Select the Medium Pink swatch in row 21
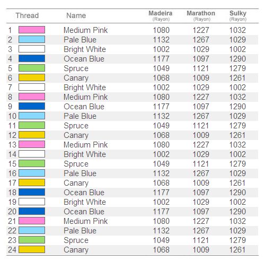Image resolution: width=265 pixels, height=261 pixels. (32, 221)
